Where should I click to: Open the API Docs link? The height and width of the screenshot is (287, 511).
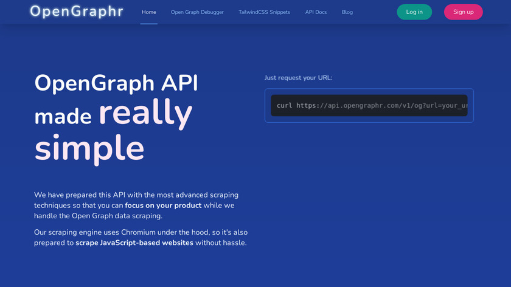[x=316, y=12]
